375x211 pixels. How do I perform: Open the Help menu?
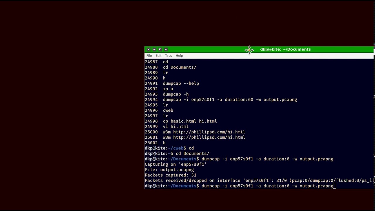coord(179,56)
